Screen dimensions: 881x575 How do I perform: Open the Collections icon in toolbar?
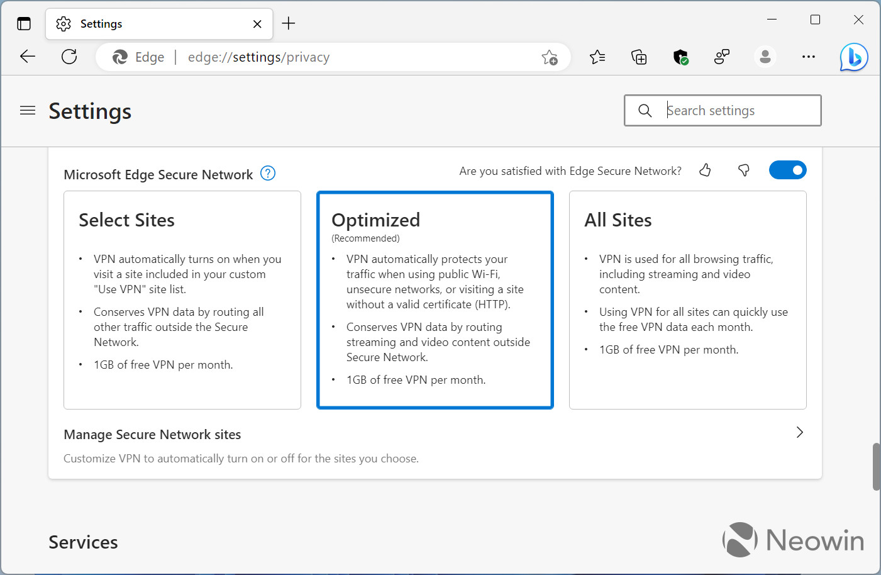click(639, 57)
